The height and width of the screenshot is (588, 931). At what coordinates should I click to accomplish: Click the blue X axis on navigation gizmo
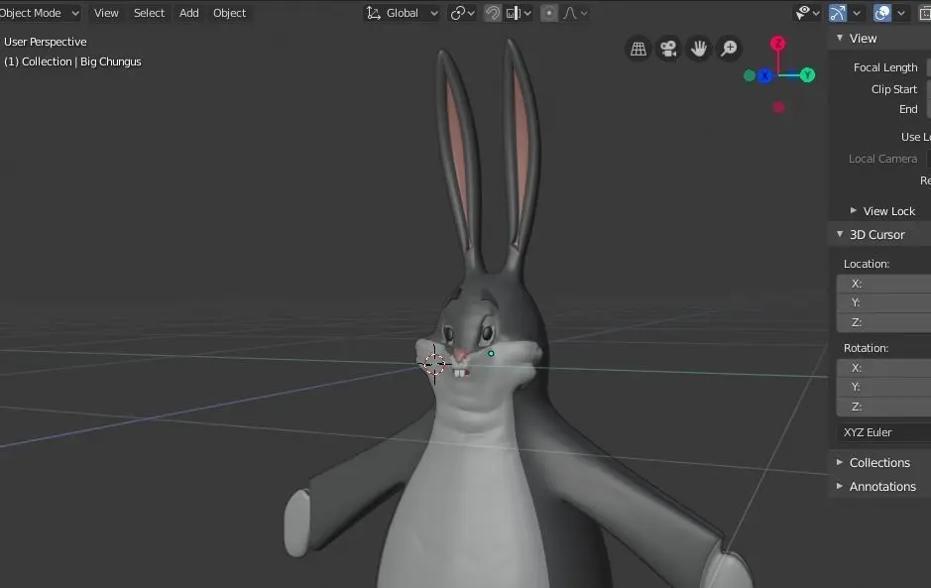tap(765, 75)
